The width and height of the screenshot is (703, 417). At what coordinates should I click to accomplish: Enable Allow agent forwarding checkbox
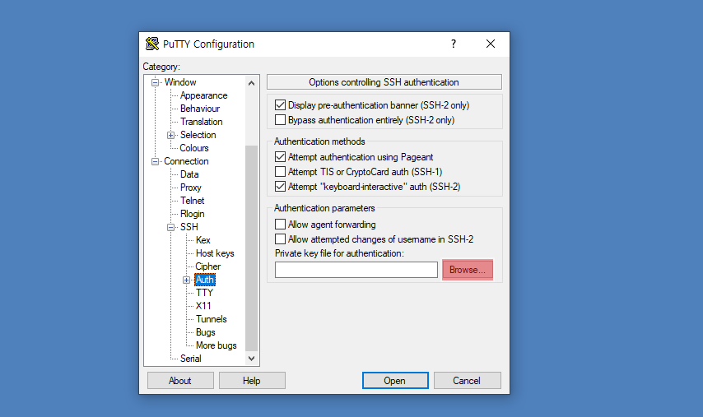(280, 225)
